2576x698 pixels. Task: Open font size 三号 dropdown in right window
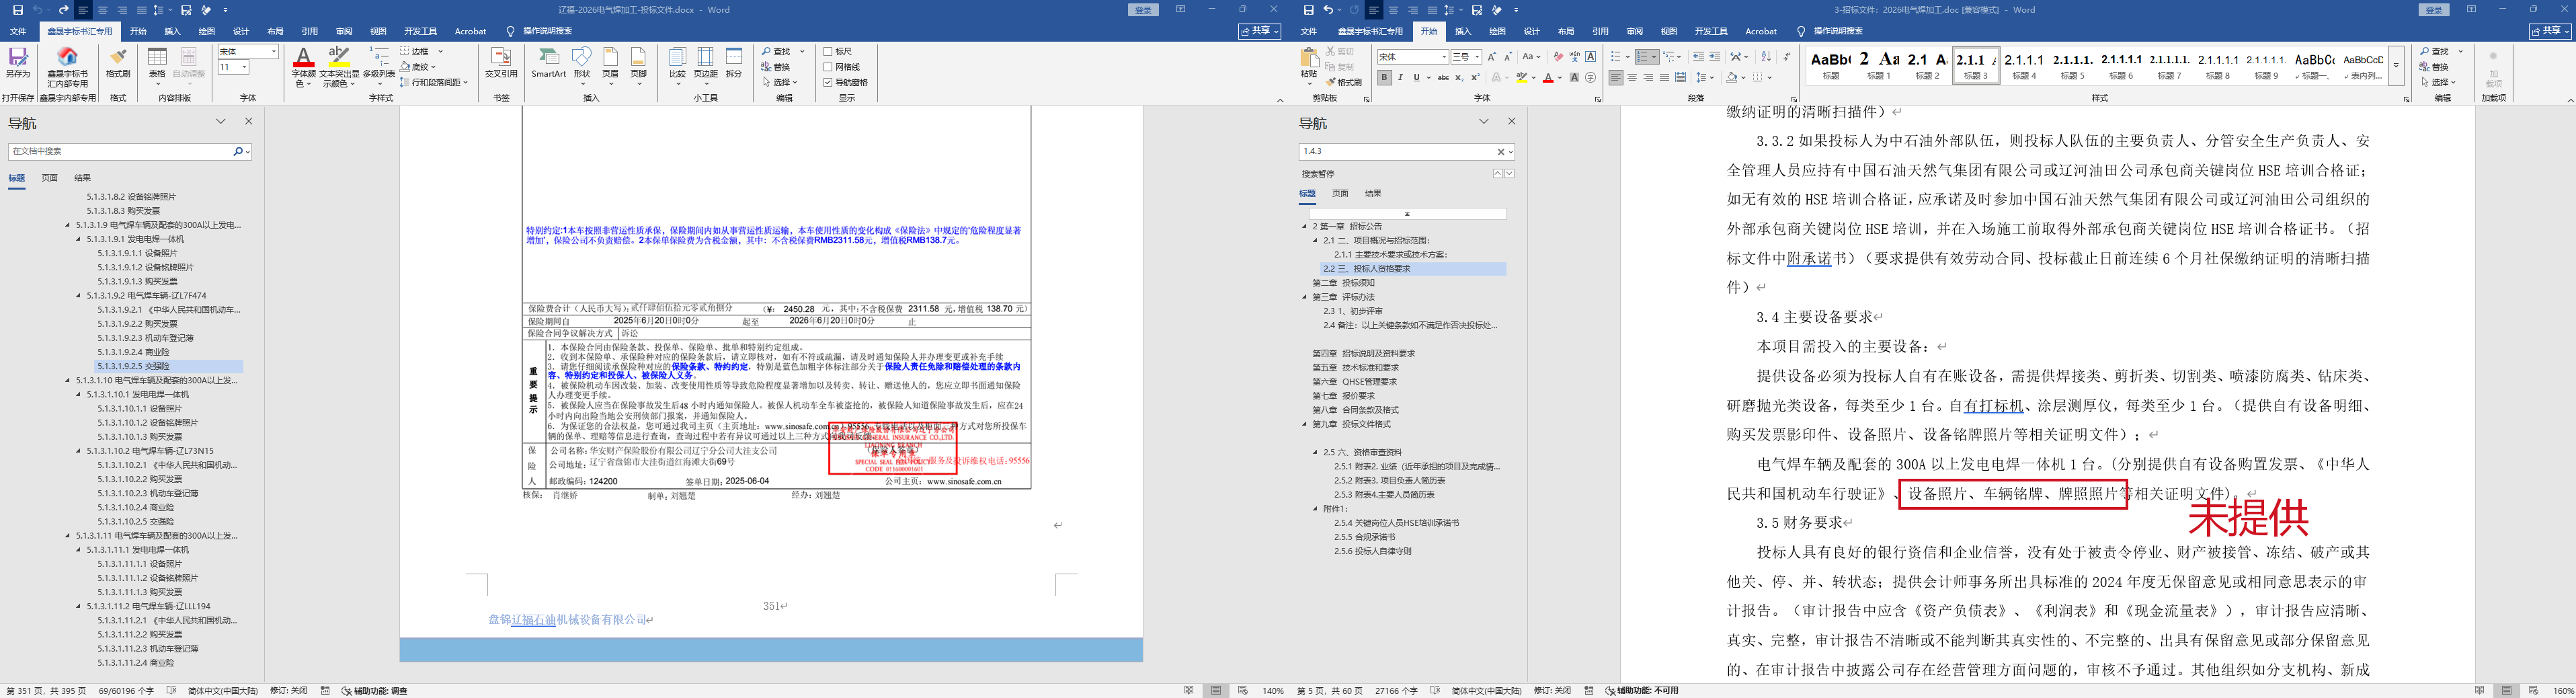[x=1477, y=57]
